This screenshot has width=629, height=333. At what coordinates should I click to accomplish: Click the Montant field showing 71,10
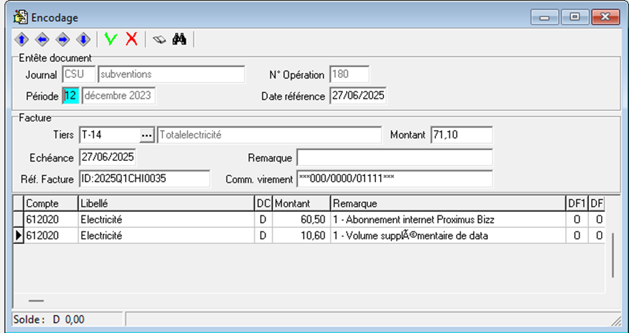[461, 136]
